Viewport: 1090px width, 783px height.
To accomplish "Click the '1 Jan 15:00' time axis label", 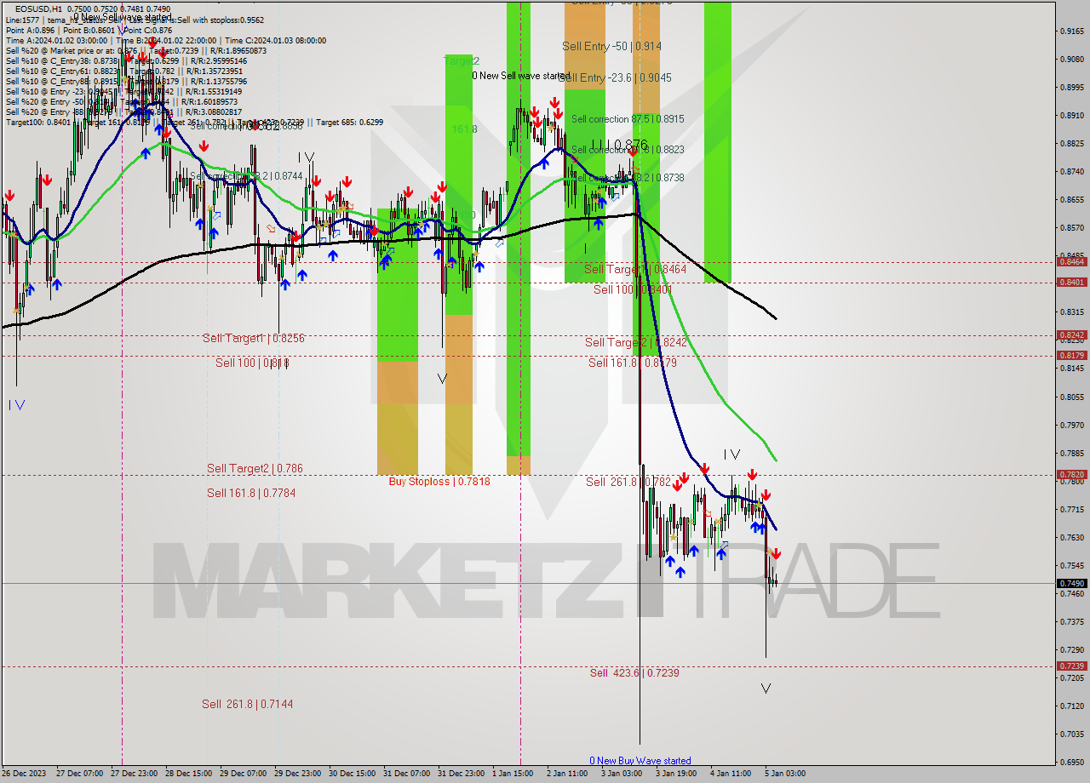I will 513,774.
